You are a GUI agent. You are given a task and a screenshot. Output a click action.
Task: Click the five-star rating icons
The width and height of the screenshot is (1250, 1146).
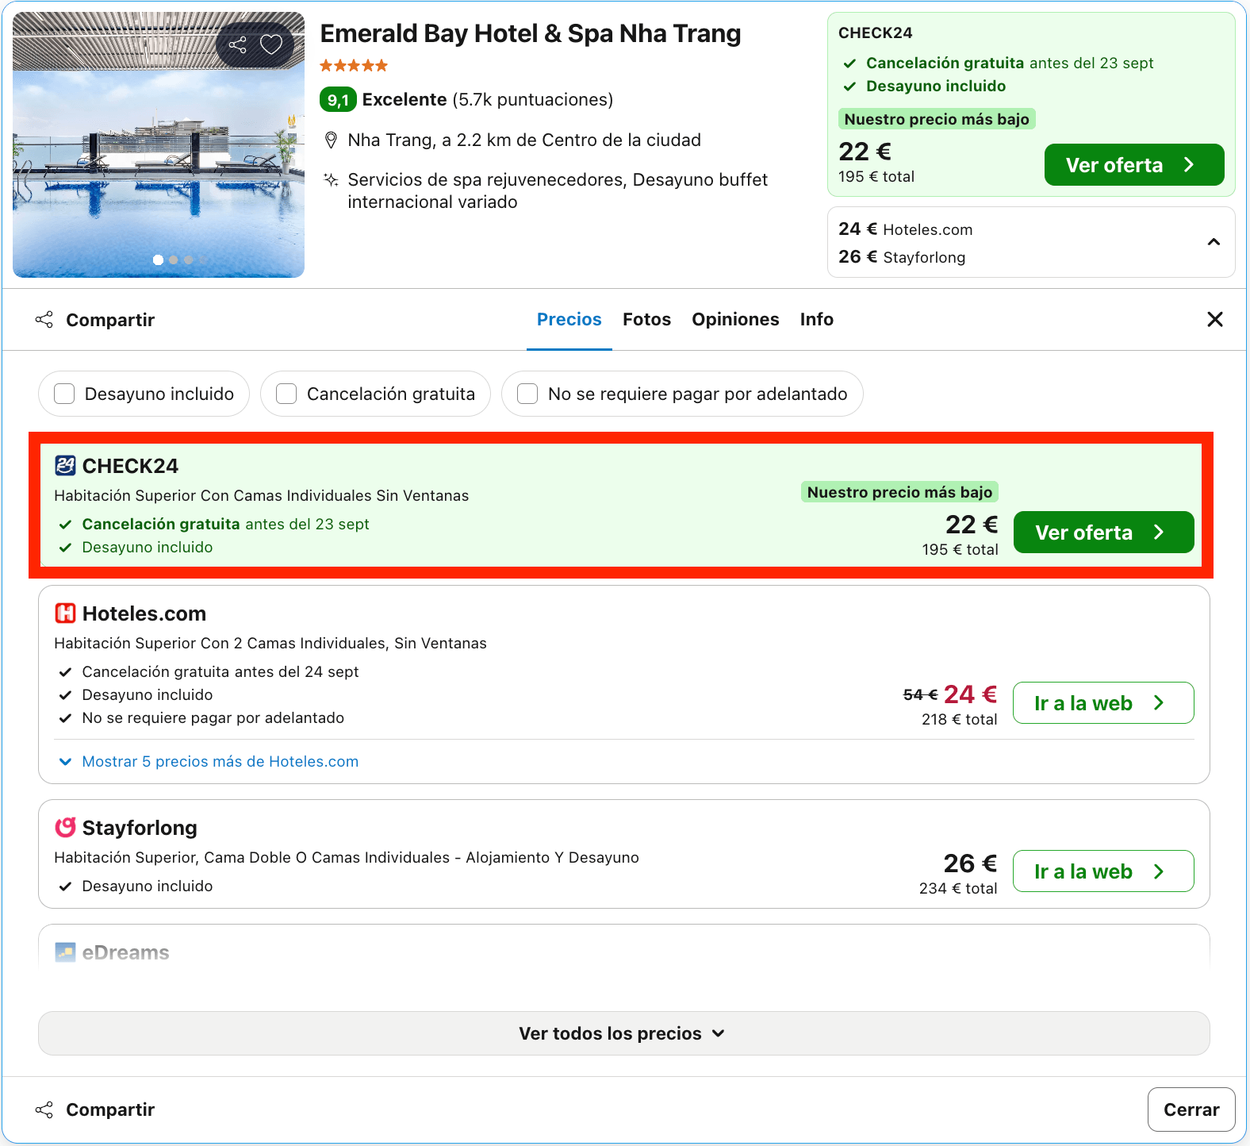(x=354, y=66)
